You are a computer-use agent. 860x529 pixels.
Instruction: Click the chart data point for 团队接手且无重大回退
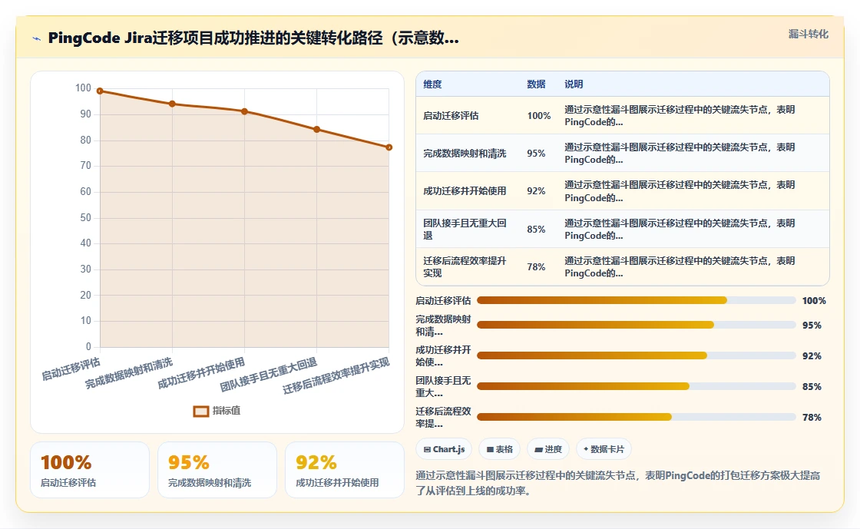click(316, 130)
